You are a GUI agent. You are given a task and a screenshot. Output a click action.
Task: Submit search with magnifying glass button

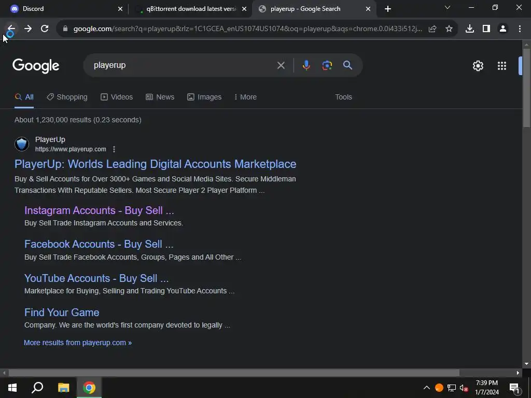tap(348, 65)
